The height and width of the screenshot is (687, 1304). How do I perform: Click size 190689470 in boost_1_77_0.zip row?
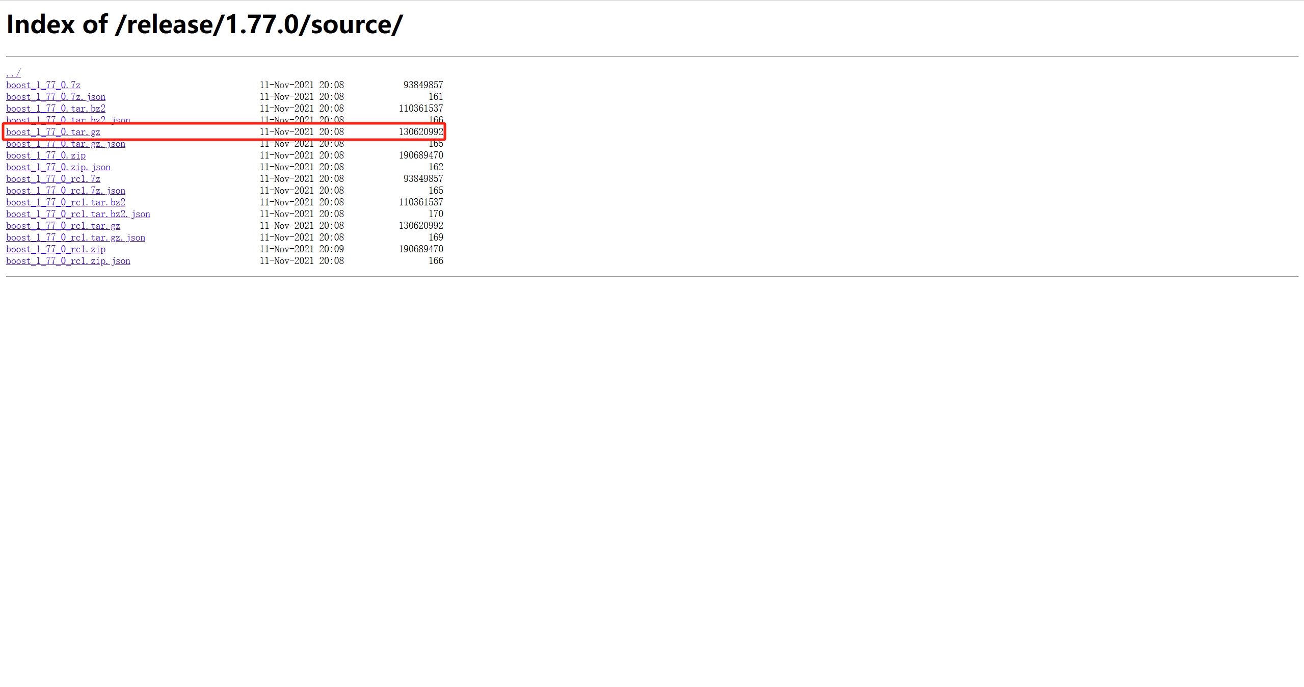[x=421, y=155]
